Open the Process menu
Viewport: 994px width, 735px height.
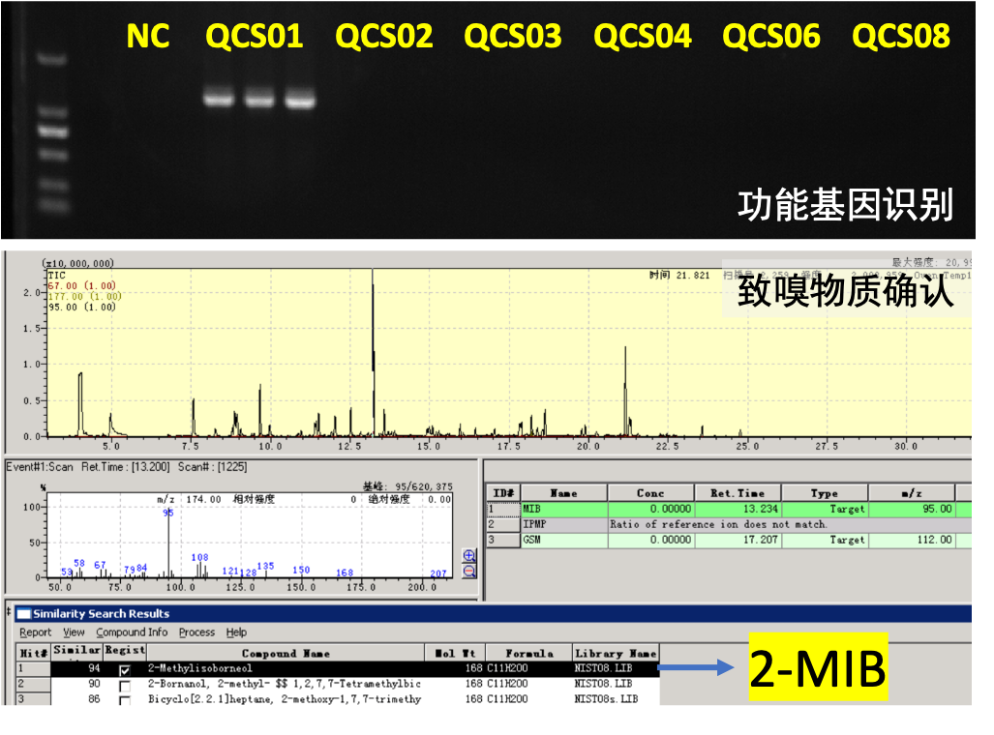click(x=196, y=632)
